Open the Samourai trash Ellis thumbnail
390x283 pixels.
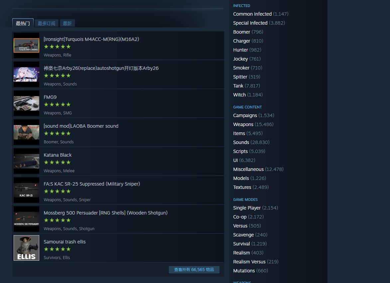tap(26, 248)
